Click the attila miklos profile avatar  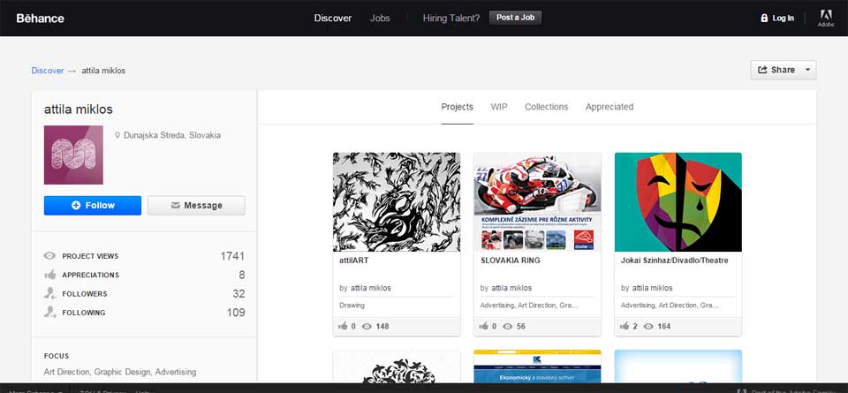click(73, 155)
